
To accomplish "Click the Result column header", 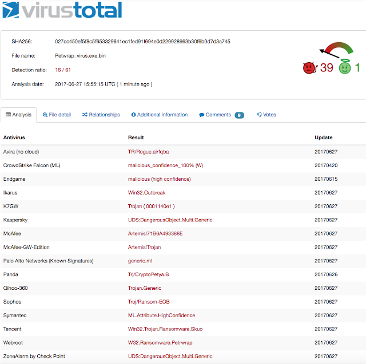I will tap(136, 137).
